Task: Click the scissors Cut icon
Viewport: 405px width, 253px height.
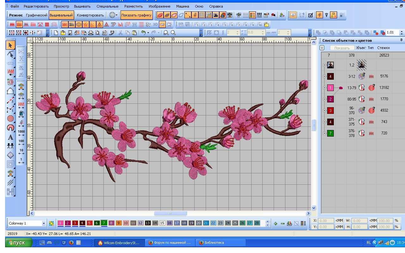Action: (x=121, y=33)
